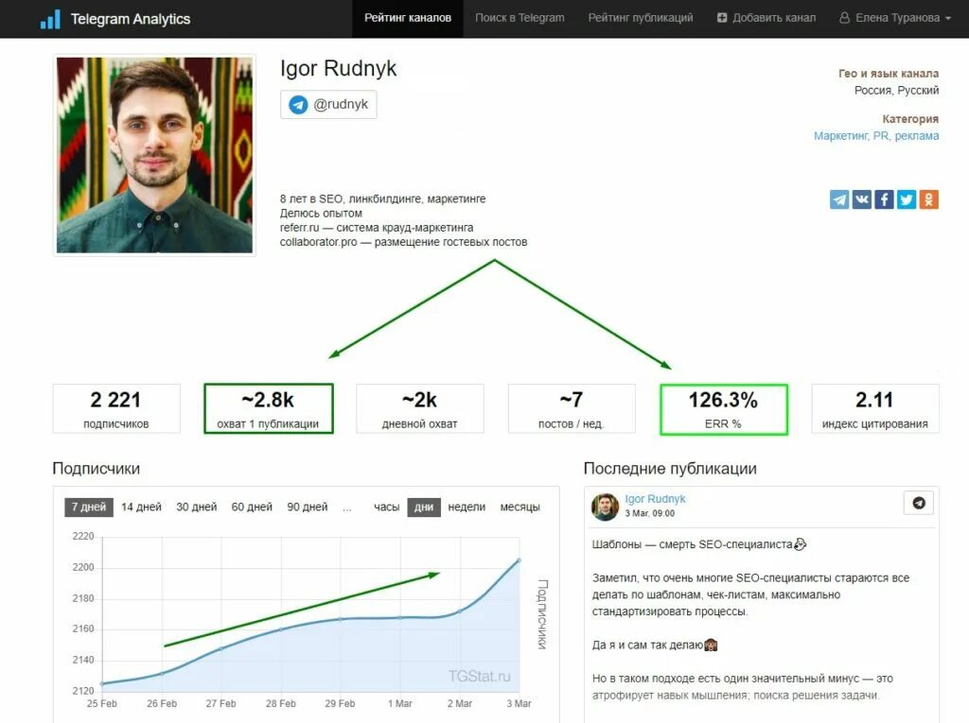Click the user profile icon in navbar
Image resolution: width=969 pixels, height=723 pixels.
coord(844,18)
